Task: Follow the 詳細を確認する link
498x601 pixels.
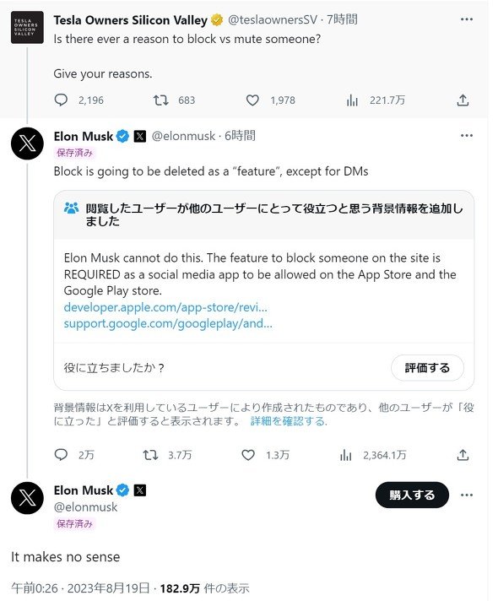Action: [288, 421]
